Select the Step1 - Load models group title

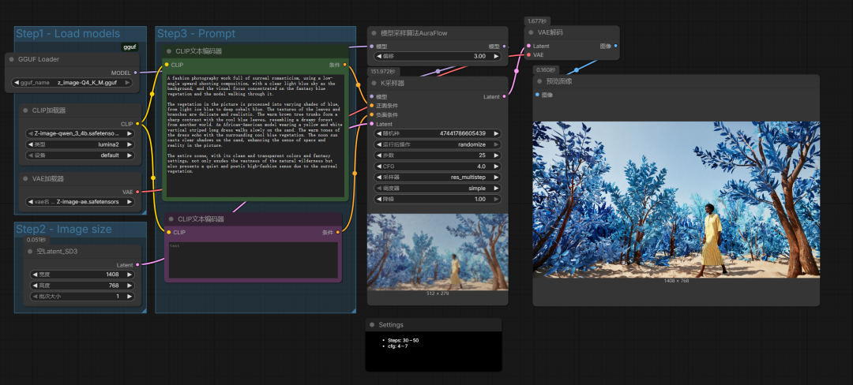pyautogui.click(x=68, y=34)
